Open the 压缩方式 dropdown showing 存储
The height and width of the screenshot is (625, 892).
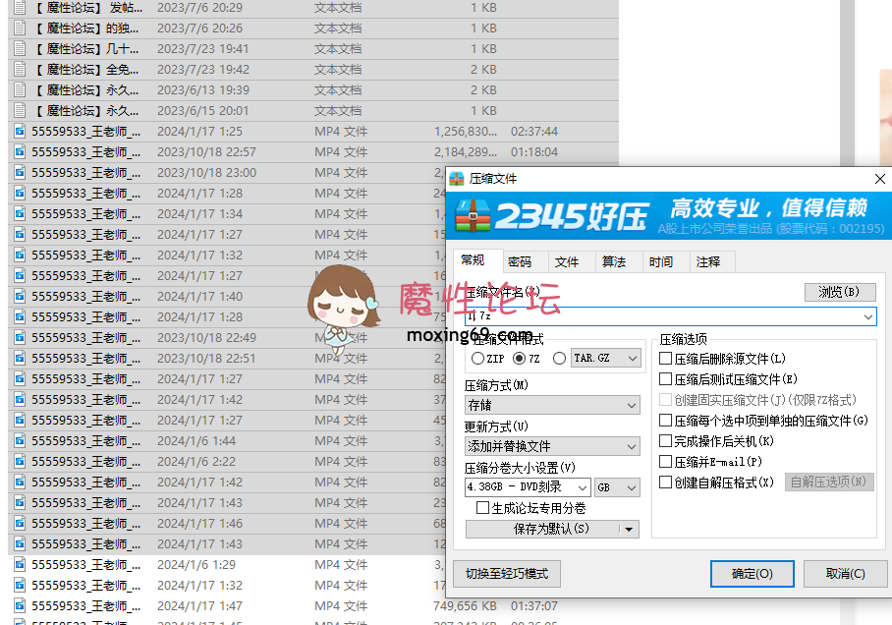(x=553, y=406)
